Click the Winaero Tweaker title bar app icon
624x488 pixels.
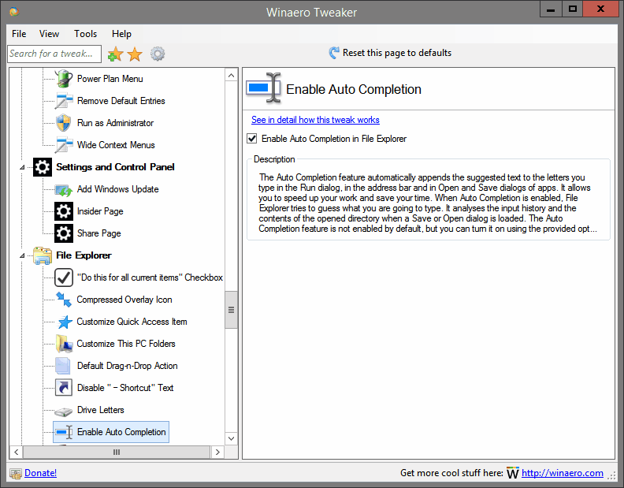click(14, 12)
